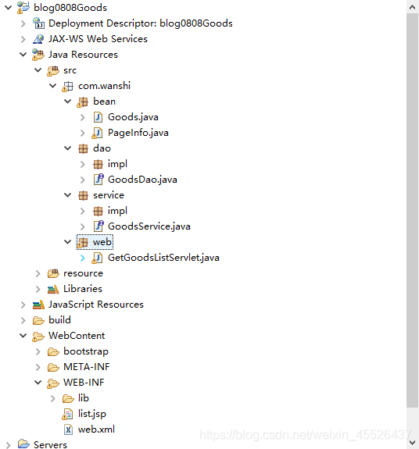Expand the Libraries node
Image resolution: width=419 pixels, height=449 pixels.
click(38, 289)
